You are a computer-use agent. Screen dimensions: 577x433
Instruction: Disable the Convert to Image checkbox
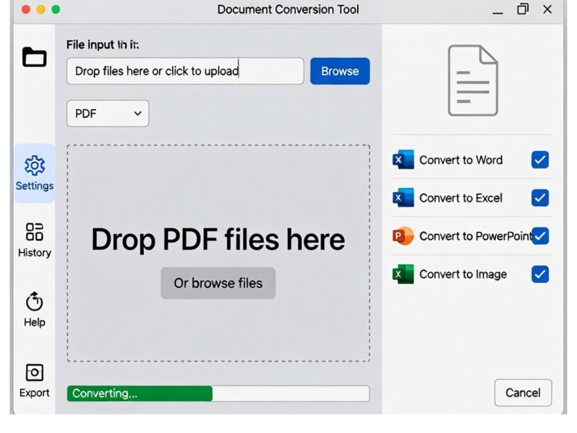[540, 274]
